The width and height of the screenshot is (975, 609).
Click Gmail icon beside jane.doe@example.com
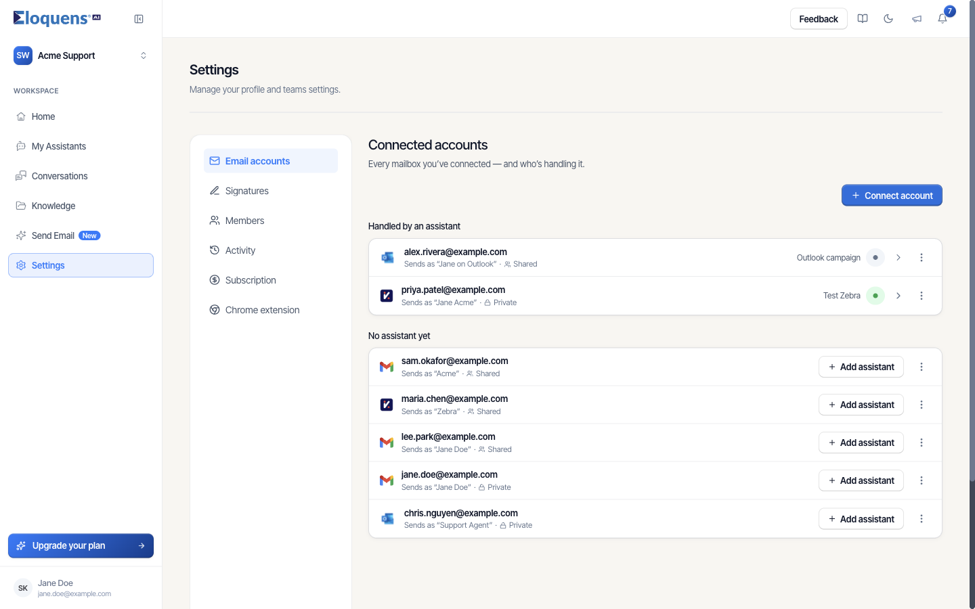coord(387,480)
